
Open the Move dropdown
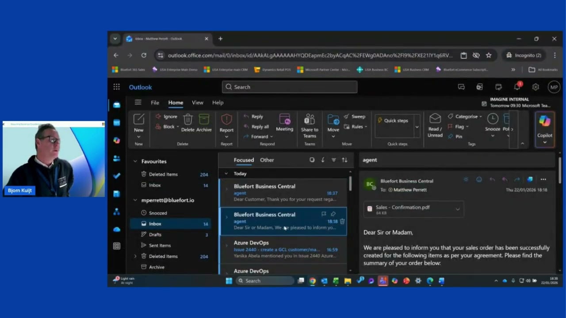point(333,136)
